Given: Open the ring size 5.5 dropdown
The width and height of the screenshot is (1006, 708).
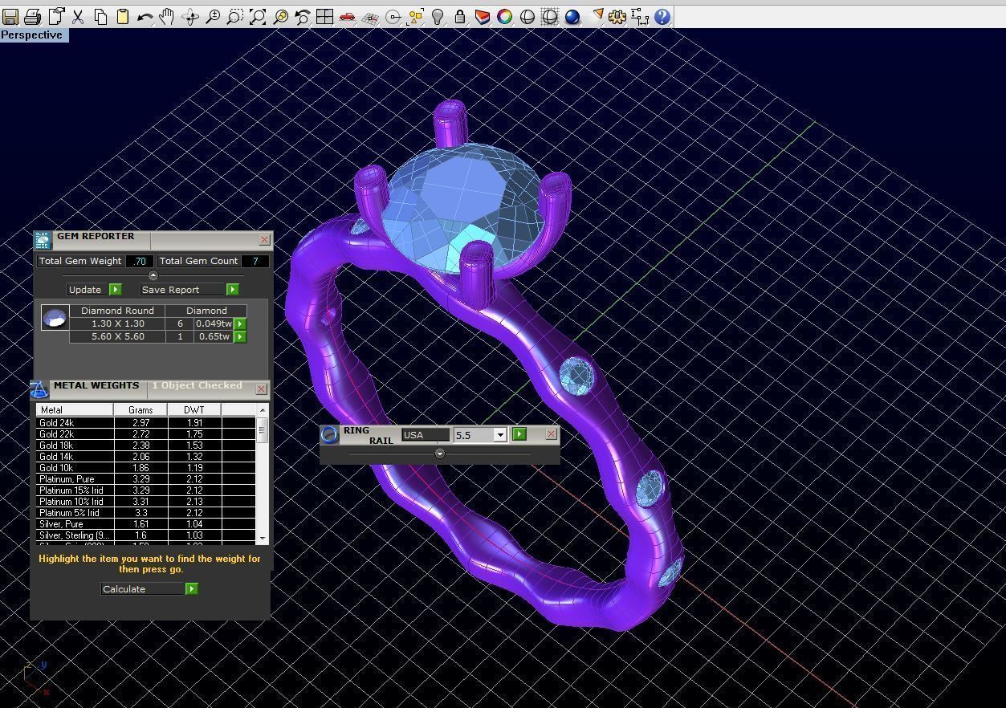Looking at the screenshot, I should click(499, 435).
